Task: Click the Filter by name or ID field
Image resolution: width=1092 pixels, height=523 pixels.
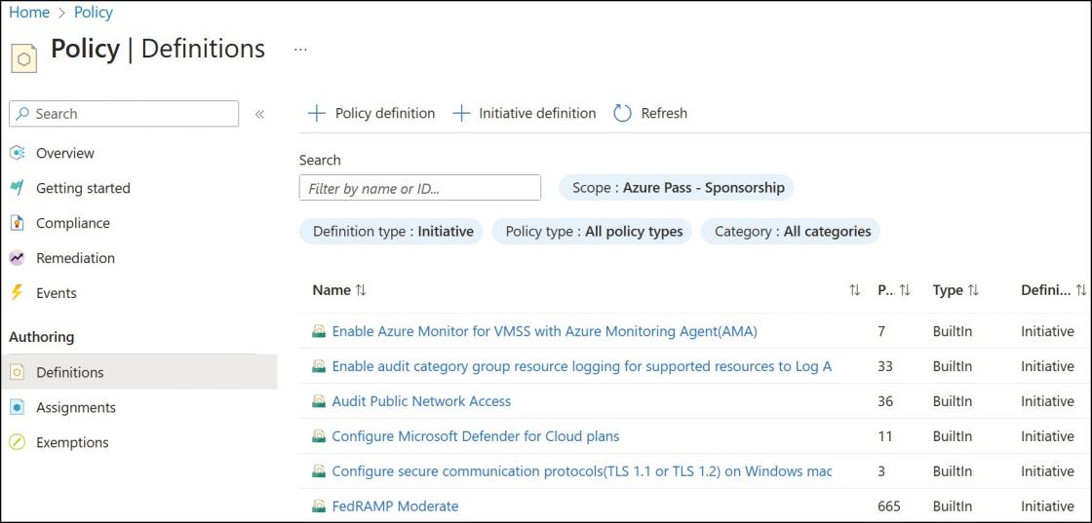Action: pyautogui.click(x=420, y=188)
